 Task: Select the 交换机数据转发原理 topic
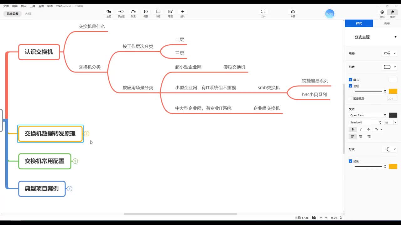(50, 134)
